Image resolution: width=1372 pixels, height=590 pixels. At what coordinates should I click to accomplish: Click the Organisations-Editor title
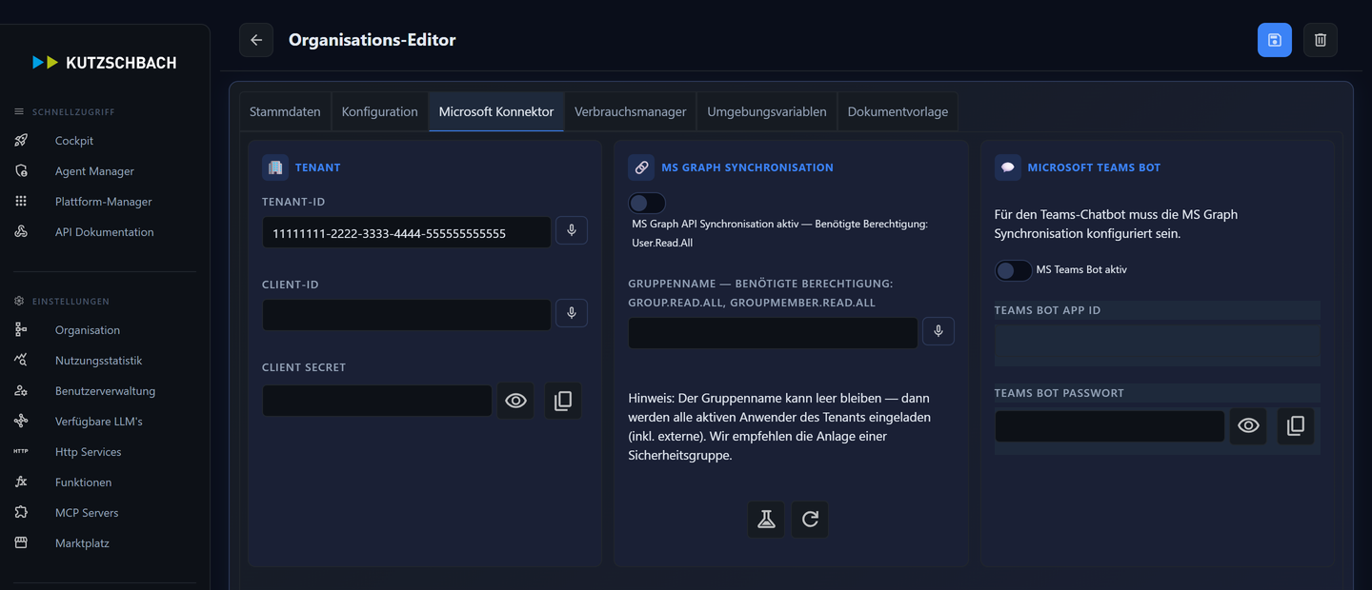373,40
